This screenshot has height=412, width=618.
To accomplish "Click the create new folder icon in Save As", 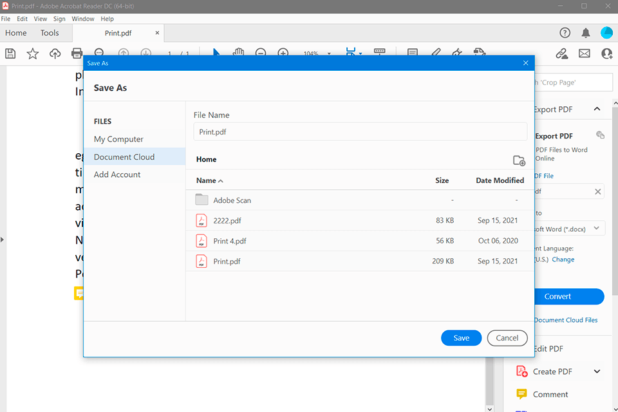I will [x=519, y=160].
